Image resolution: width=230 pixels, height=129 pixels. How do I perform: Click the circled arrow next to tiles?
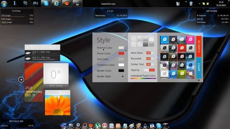[x=21, y=80]
